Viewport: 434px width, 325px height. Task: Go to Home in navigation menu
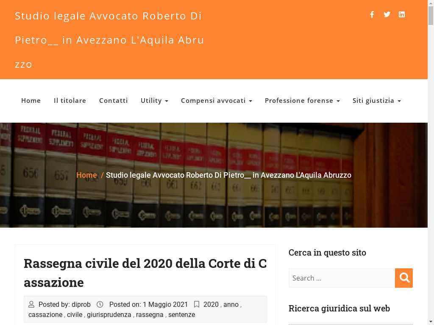point(31,101)
